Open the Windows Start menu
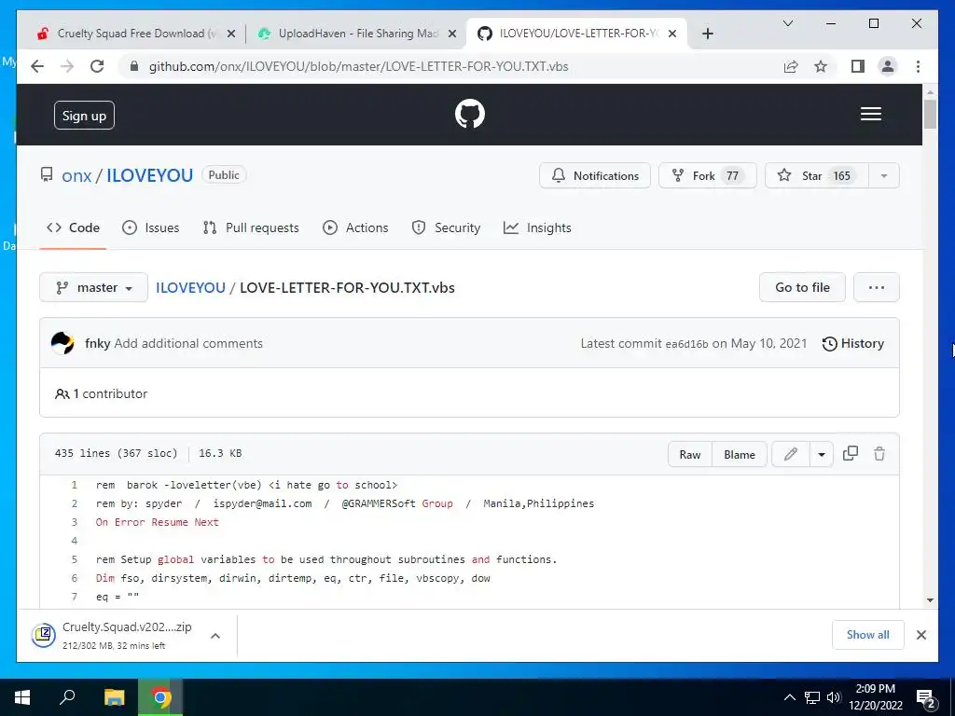This screenshot has height=716, width=955. tap(22, 697)
